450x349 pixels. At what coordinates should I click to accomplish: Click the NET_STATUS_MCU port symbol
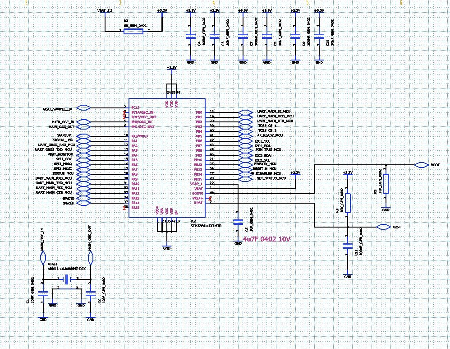pos(246,178)
